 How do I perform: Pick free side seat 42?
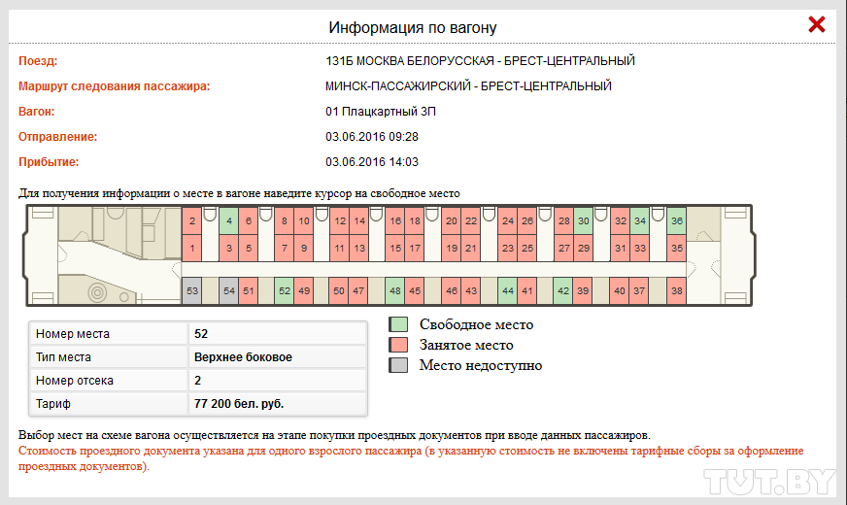click(x=563, y=290)
